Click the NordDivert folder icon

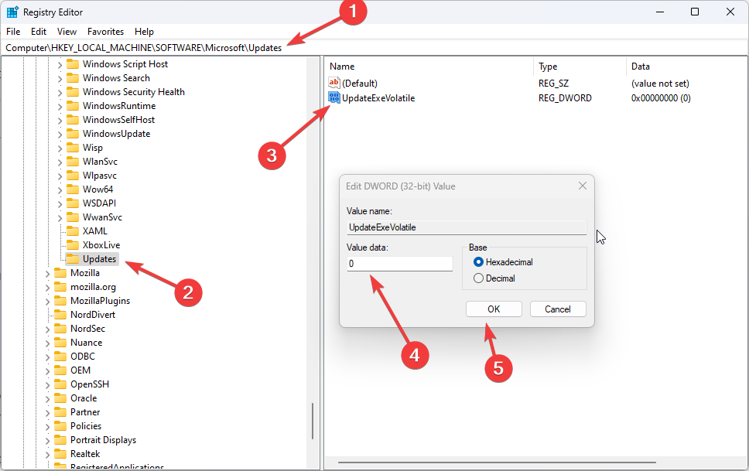click(60, 314)
